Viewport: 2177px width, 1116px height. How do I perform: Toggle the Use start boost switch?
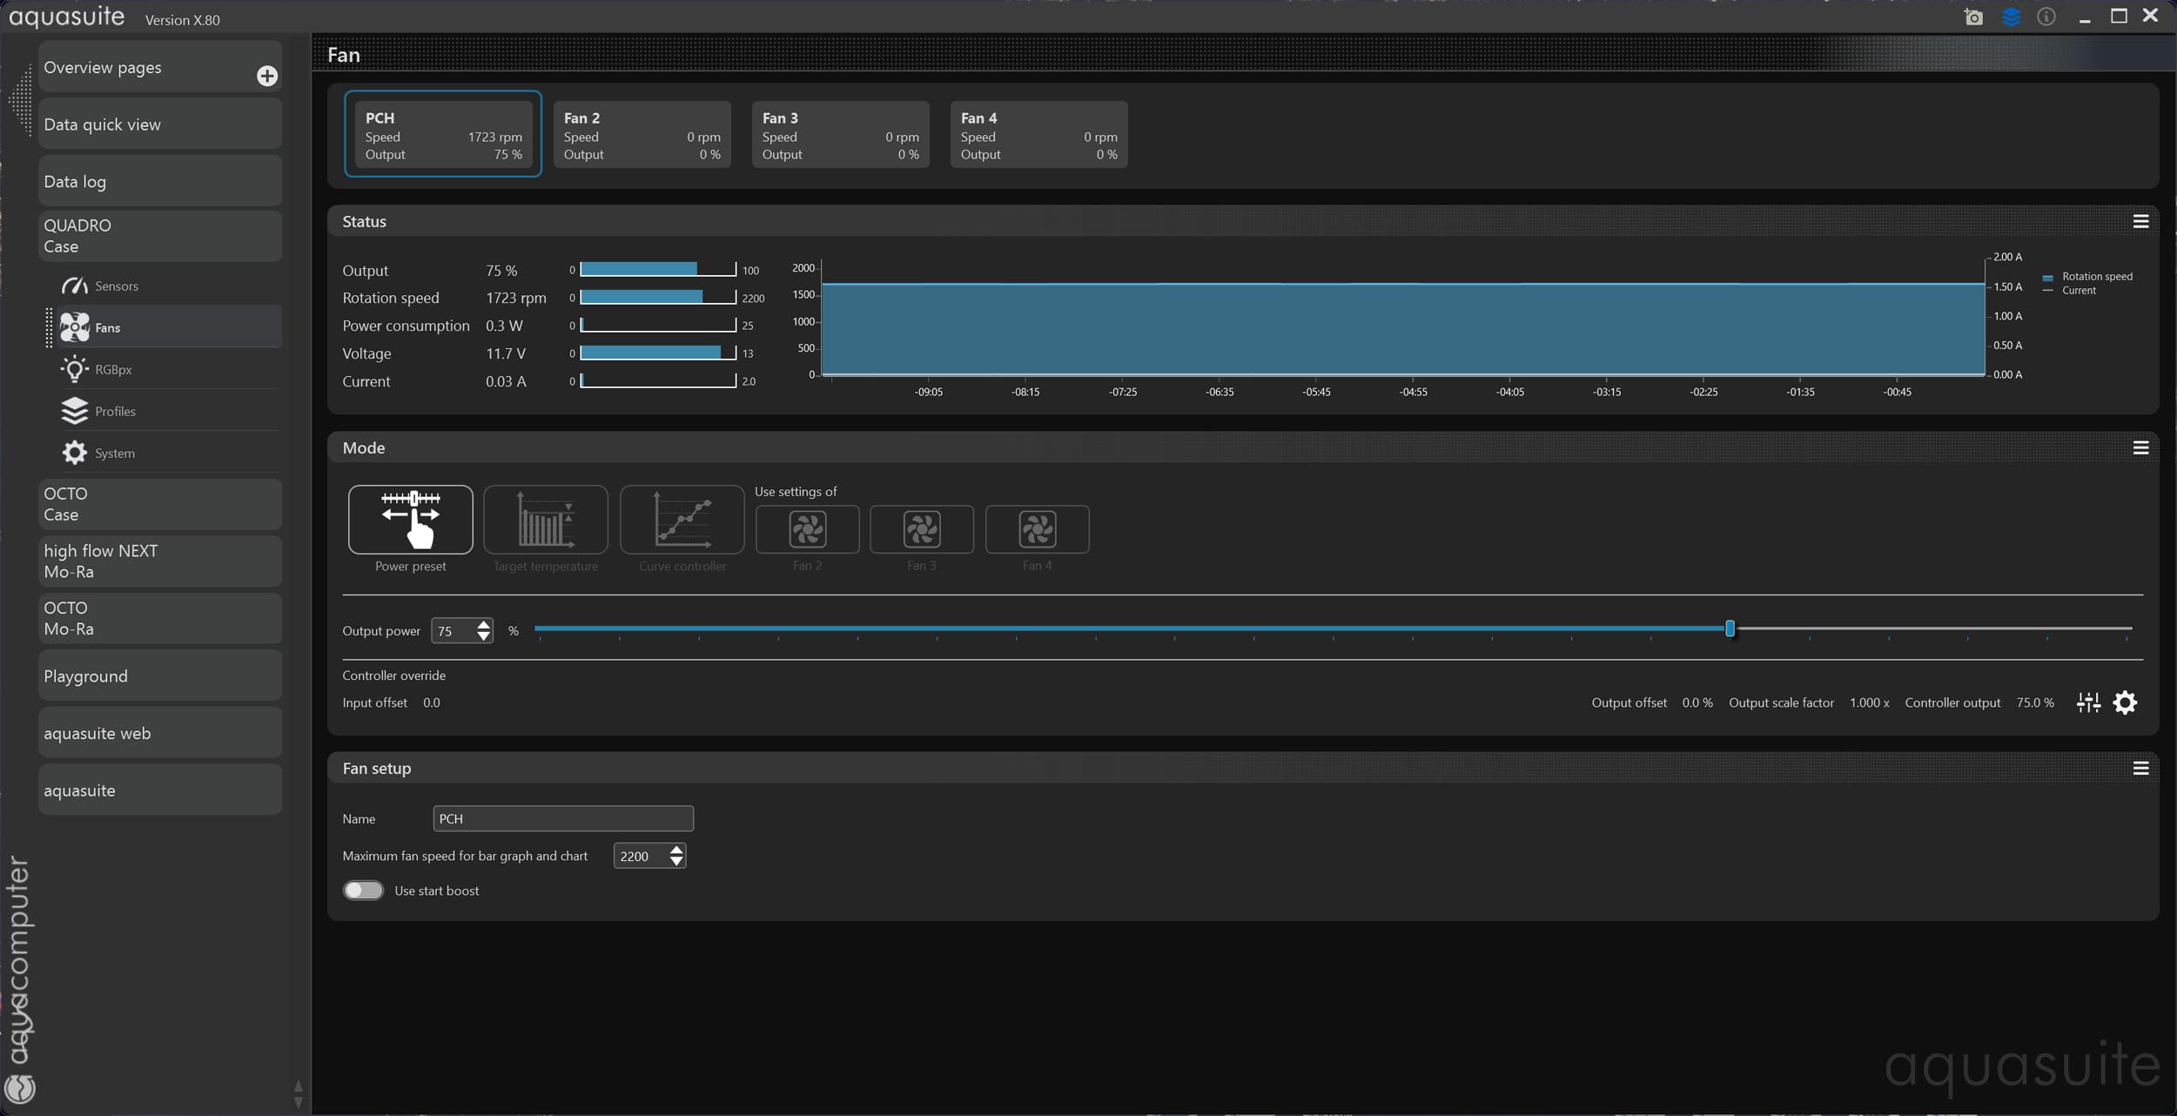[x=363, y=891]
